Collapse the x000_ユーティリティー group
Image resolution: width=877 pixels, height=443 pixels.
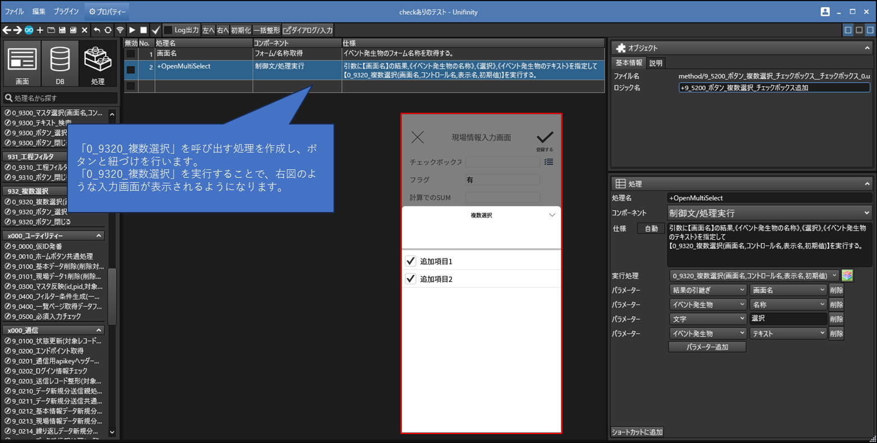point(99,236)
